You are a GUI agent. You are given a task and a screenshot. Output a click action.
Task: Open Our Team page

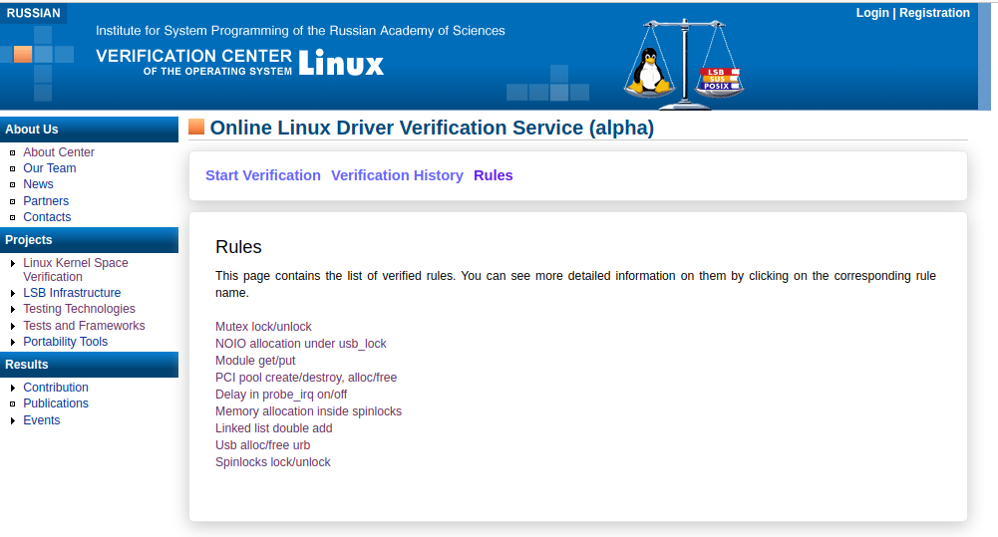coord(50,168)
